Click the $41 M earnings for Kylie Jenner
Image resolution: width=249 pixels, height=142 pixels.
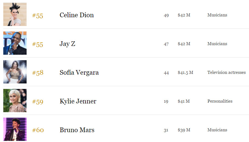pos(183,101)
